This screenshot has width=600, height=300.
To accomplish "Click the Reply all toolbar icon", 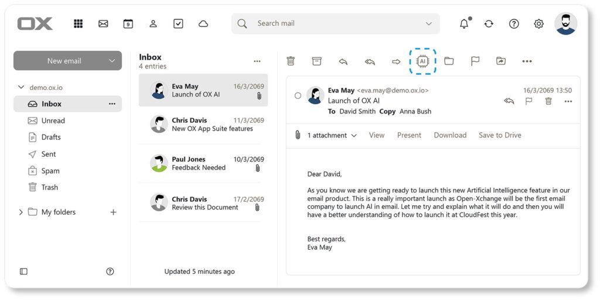I will tap(370, 61).
